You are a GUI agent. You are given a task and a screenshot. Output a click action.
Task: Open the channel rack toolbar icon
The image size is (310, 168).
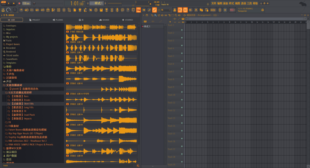(x=58, y=10)
